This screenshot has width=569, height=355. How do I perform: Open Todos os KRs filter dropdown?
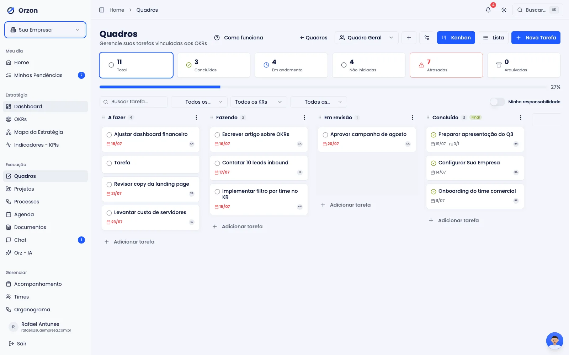point(259,102)
